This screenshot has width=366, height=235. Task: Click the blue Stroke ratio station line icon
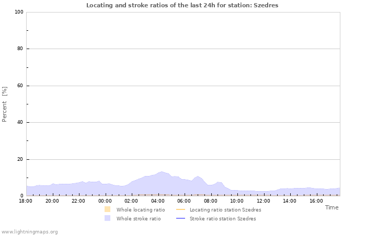(x=180, y=218)
